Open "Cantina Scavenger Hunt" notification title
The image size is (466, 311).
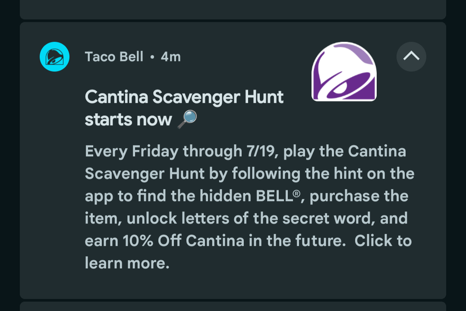tap(184, 97)
